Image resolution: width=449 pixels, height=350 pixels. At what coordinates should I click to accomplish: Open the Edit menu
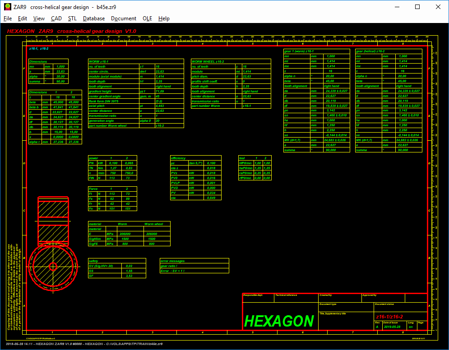pyautogui.click(x=23, y=18)
